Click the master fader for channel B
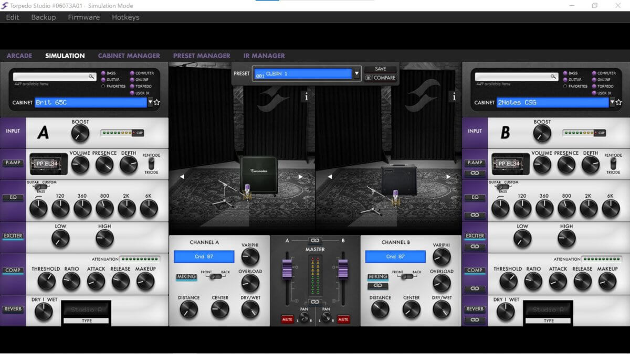630x354 pixels. pyautogui.click(x=344, y=269)
